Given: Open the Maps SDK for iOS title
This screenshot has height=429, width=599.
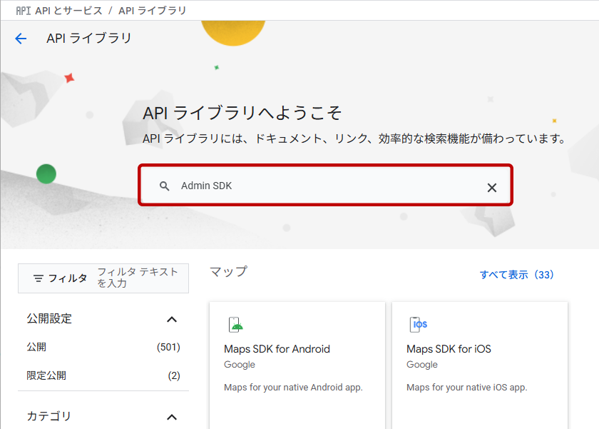Looking at the screenshot, I should [x=449, y=349].
